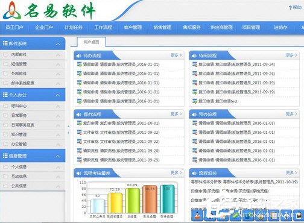This screenshot has width=304, height=223.
Task: Click the workflow icon of 请款流程 2011-09-20 row
Action: pos(80,151)
